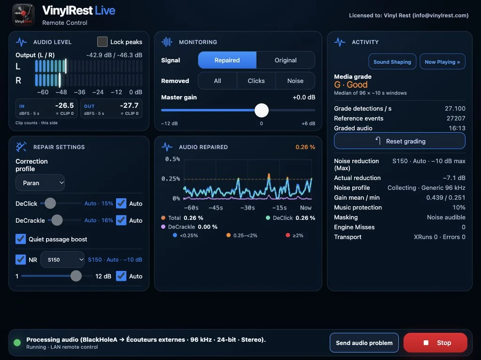Click the VinylRest turntable logo icon

click(23, 15)
